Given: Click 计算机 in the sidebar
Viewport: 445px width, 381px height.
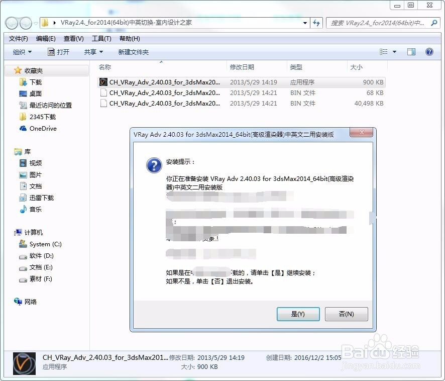Looking at the screenshot, I should (x=29, y=232).
